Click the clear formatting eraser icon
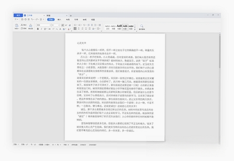Image resolution: width=234 pixels, height=161 pixels. click(70, 25)
